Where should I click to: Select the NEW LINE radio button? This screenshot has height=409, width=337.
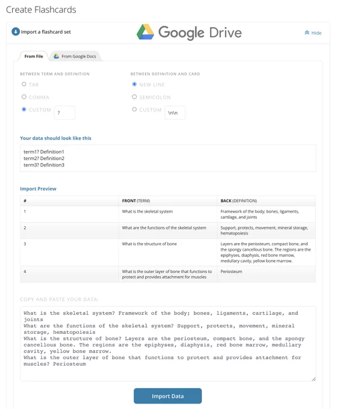(134, 84)
